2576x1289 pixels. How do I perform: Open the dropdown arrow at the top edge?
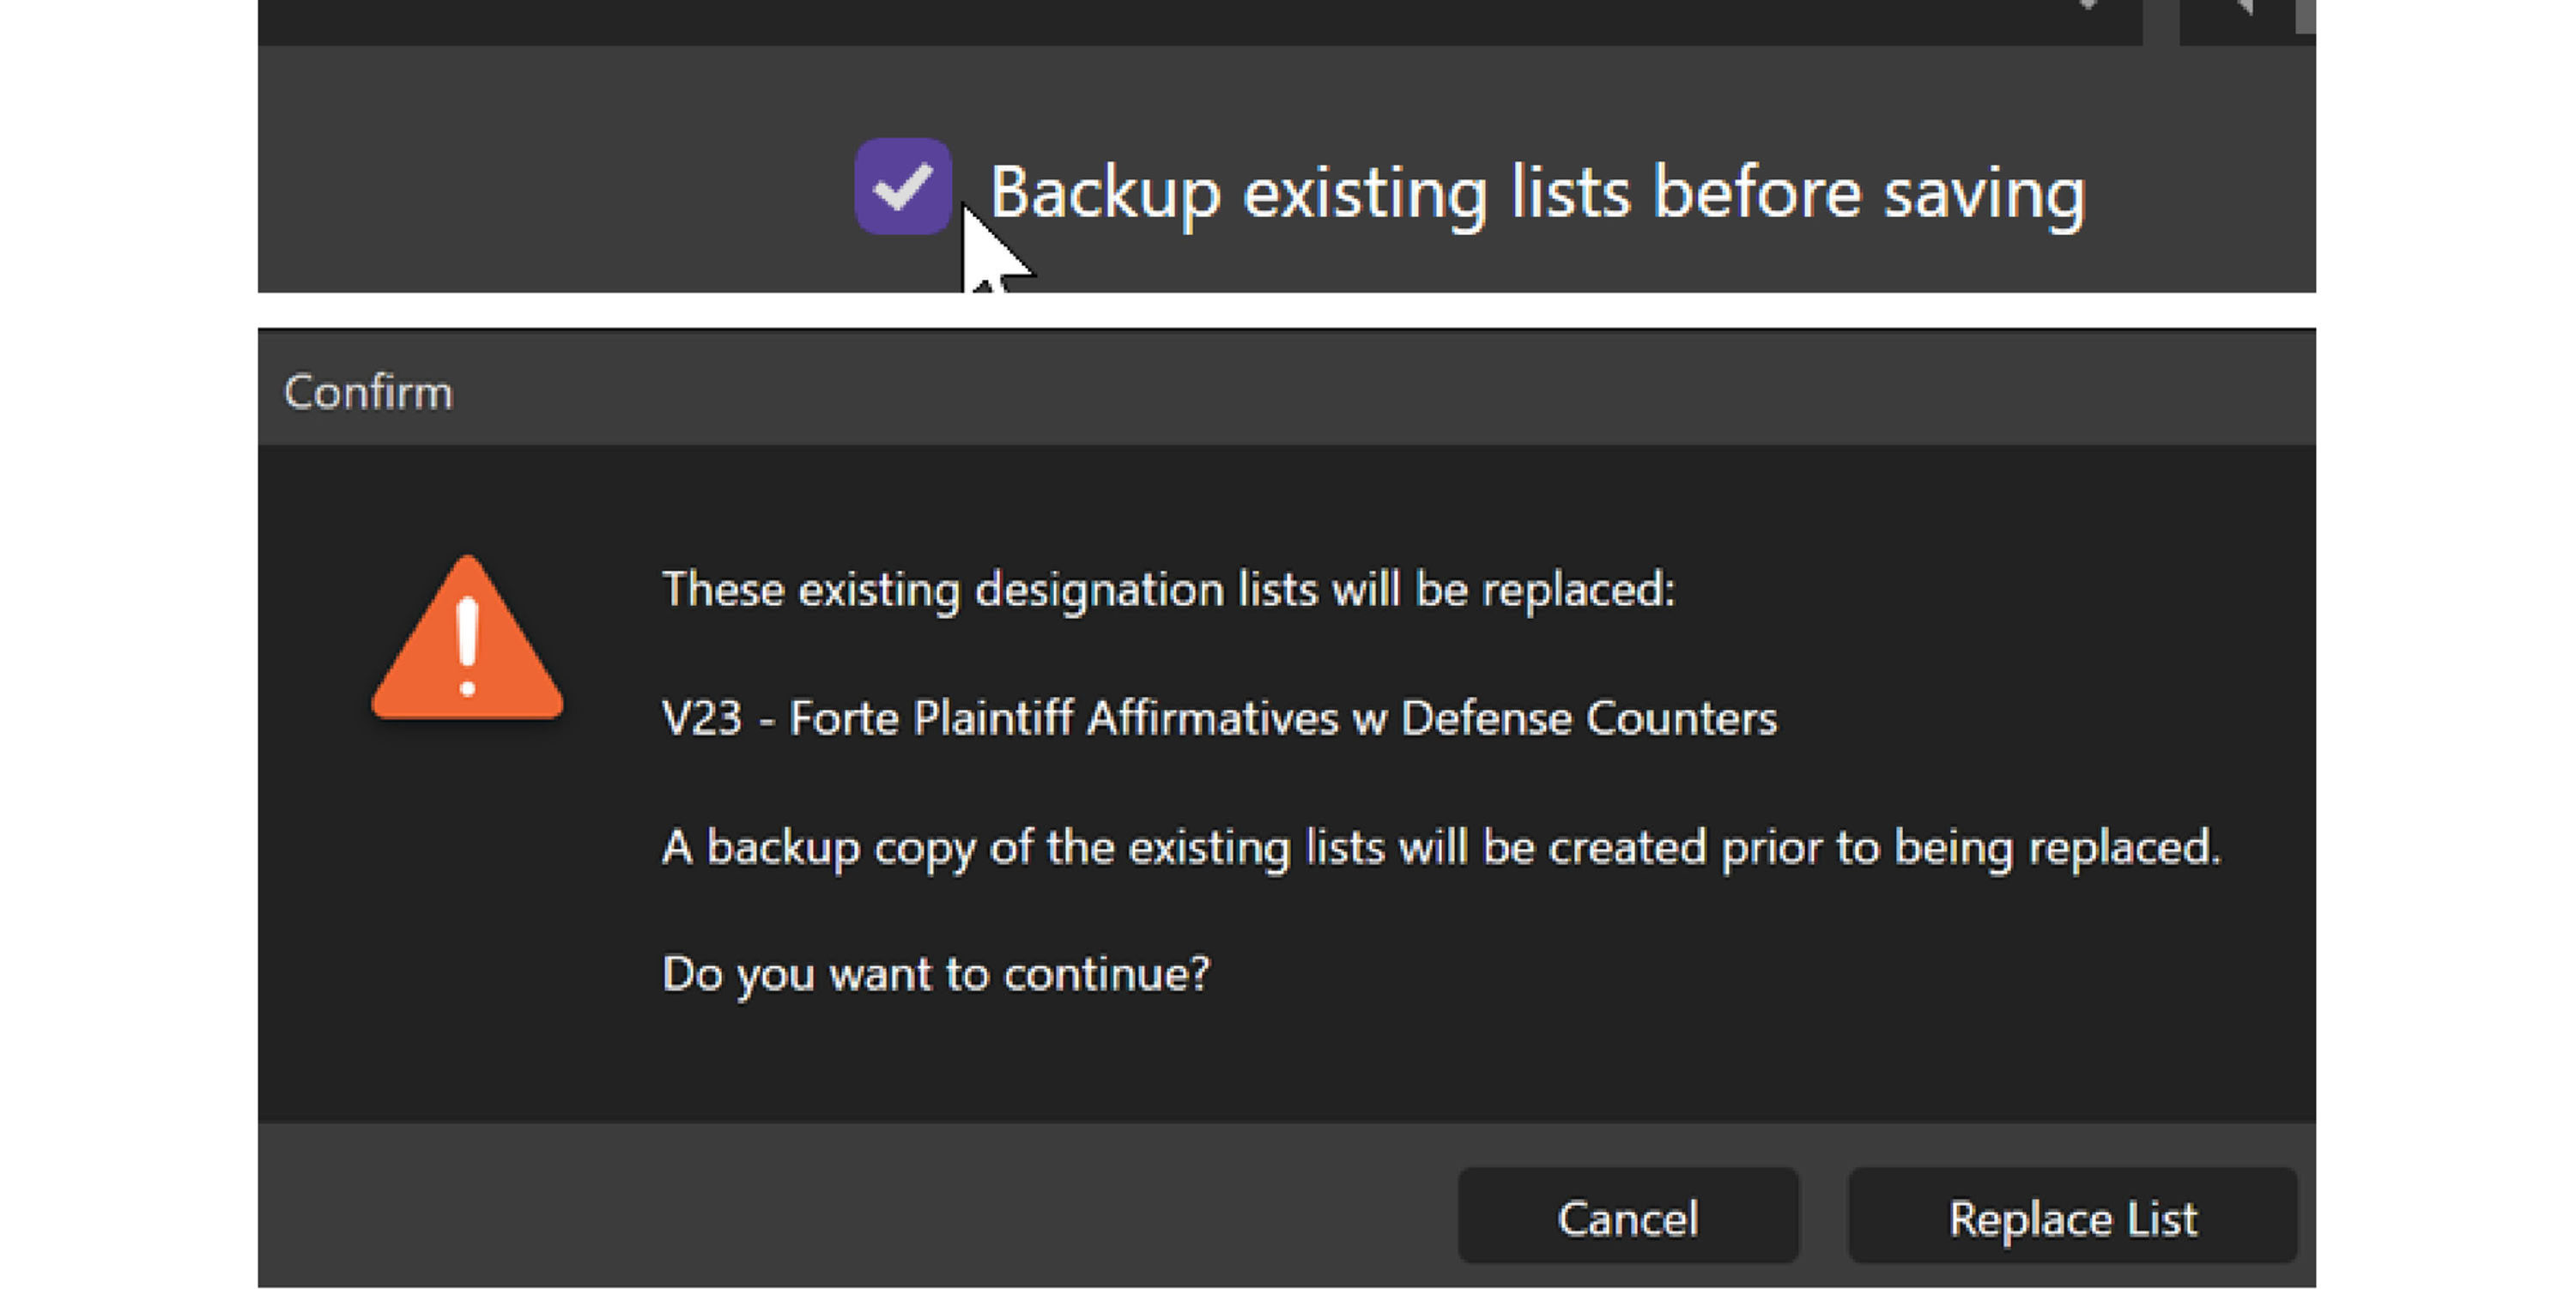point(2087,6)
